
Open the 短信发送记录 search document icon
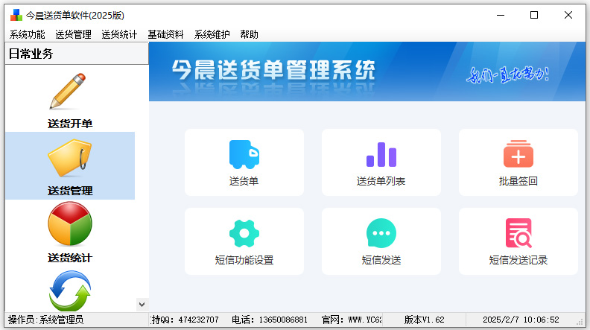click(x=518, y=233)
